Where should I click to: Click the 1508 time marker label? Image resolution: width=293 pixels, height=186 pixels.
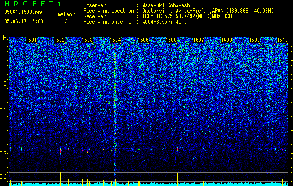226,40
